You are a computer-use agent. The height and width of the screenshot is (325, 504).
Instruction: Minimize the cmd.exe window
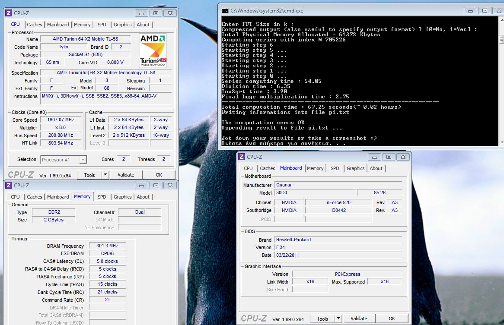[470, 11]
